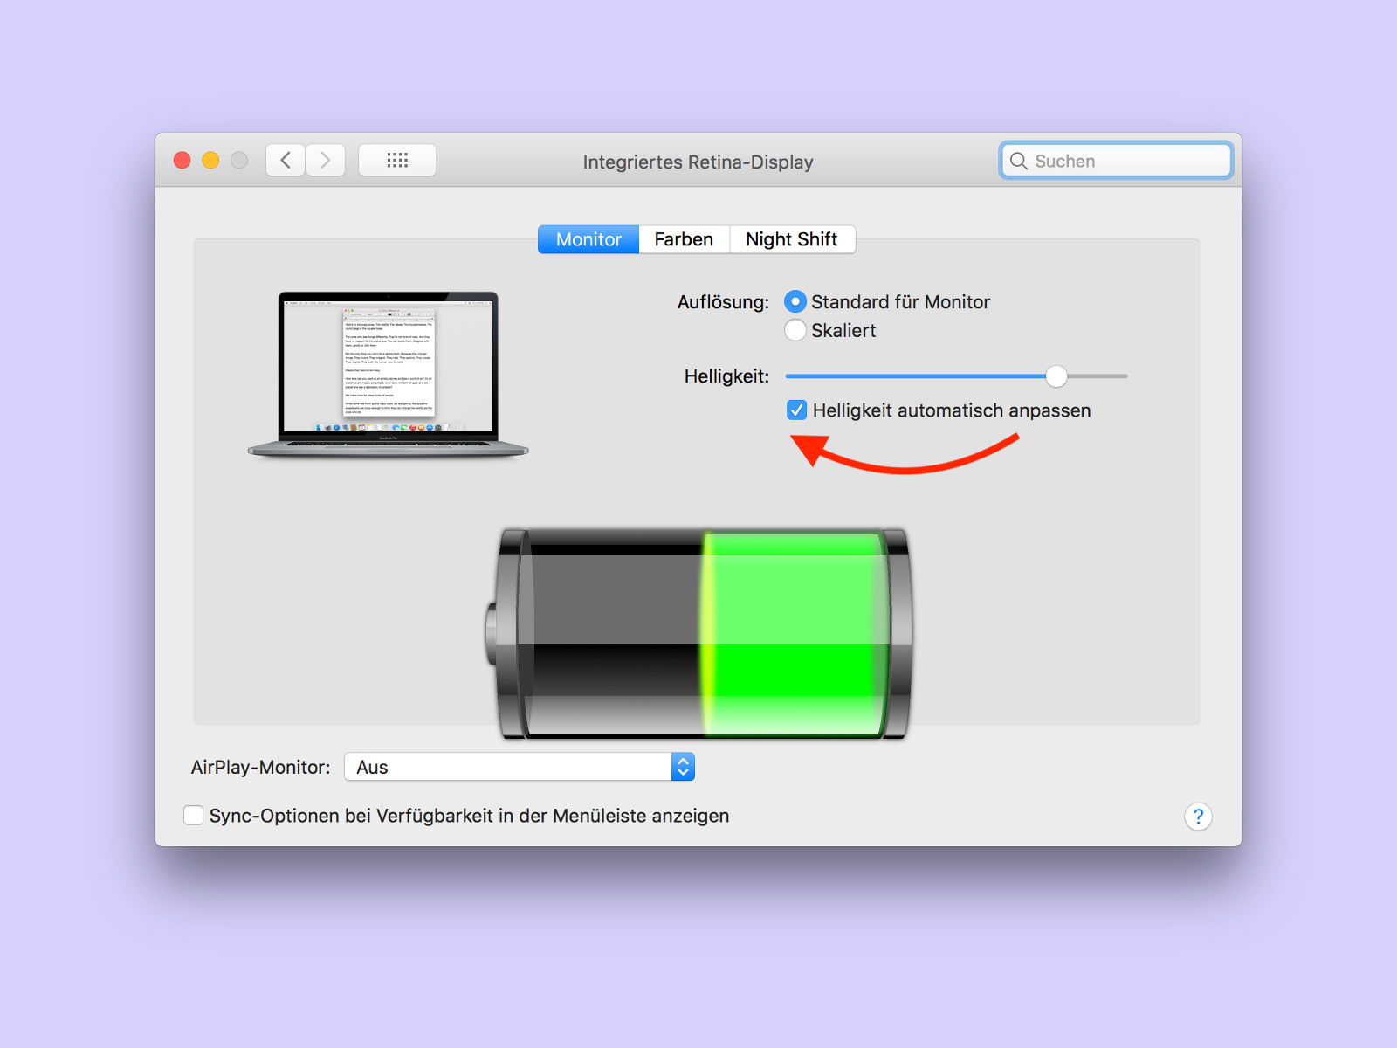Switch to the Monitor tab

click(588, 239)
